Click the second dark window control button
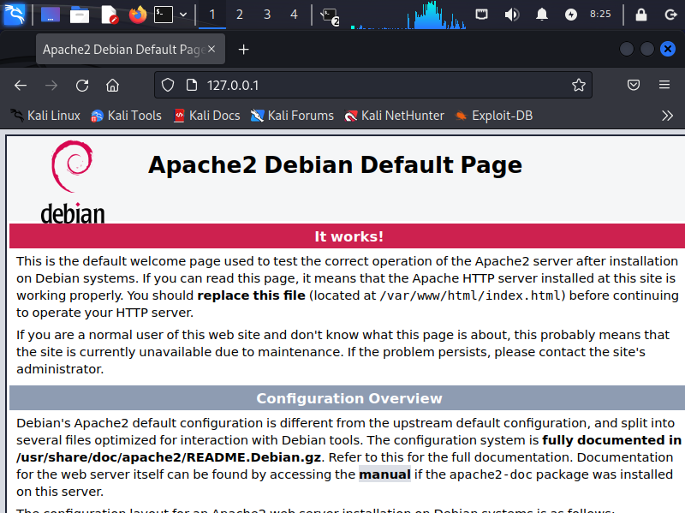This screenshot has width=685, height=513. [x=647, y=49]
